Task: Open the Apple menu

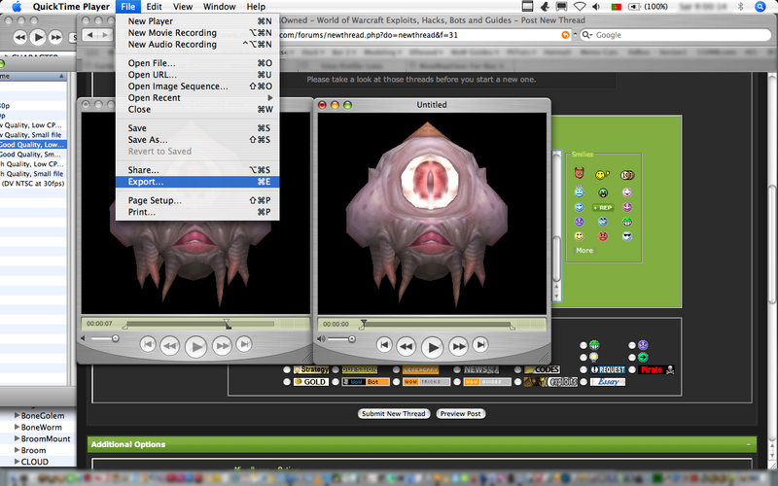Action: [x=17, y=7]
